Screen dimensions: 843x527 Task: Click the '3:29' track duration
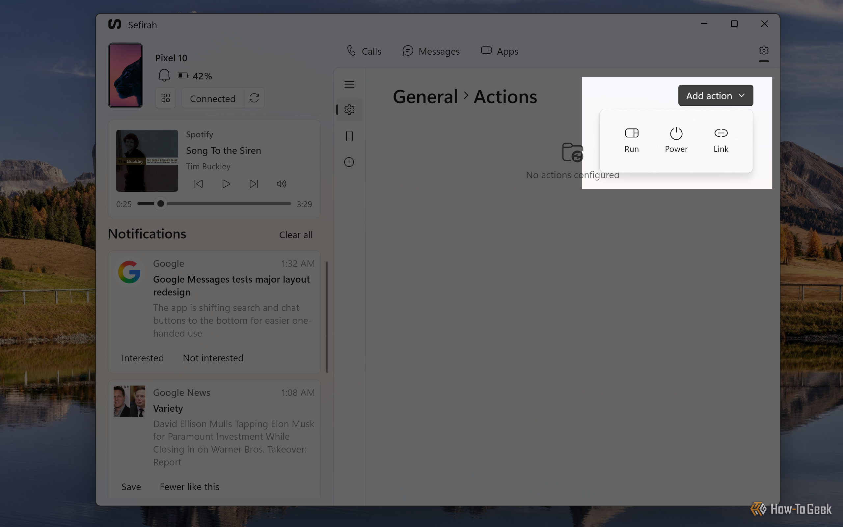(x=304, y=204)
